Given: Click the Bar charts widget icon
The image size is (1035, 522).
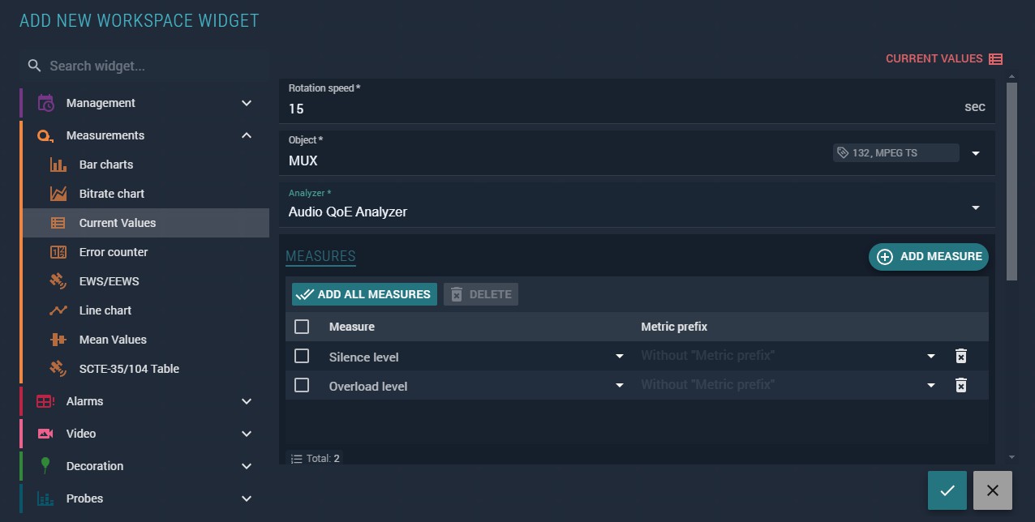Looking at the screenshot, I should coord(58,165).
